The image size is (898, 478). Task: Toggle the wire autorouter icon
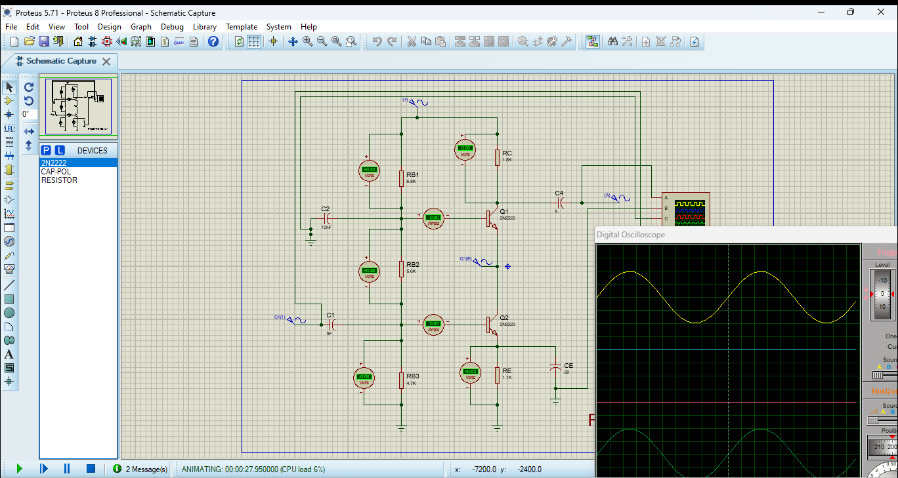point(593,41)
